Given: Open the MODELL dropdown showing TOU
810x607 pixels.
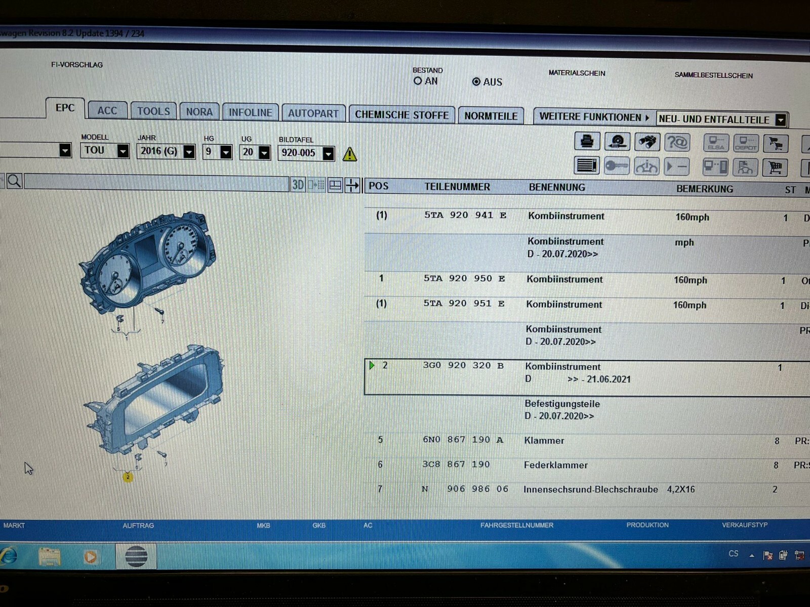Looking at the screenshot, I should click(x=123, y=151).
